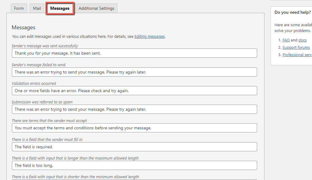Image resolution: width=312 pixels, height=180 pixels.
Task: Edit the 'Thank you for your message' field
Action: tap(134, 53)
